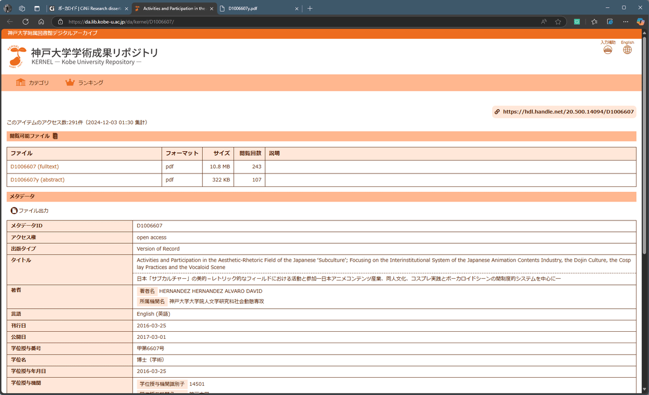Select the Activities and Participation tab
649x395 pixels.
click(174, 9)
